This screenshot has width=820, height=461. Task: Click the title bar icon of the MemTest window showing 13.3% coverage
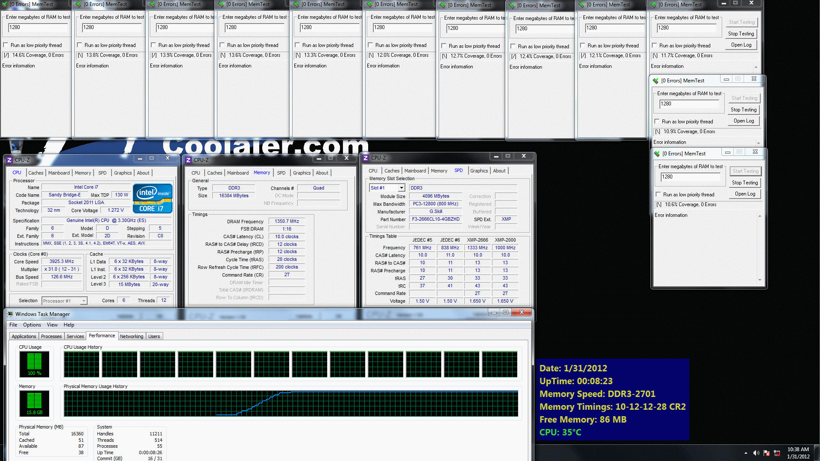click(x=296, y=4)
